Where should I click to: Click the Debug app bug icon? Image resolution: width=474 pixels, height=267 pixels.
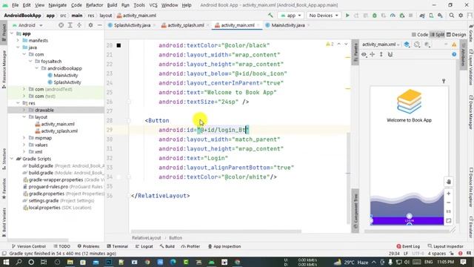coord(374,15)
